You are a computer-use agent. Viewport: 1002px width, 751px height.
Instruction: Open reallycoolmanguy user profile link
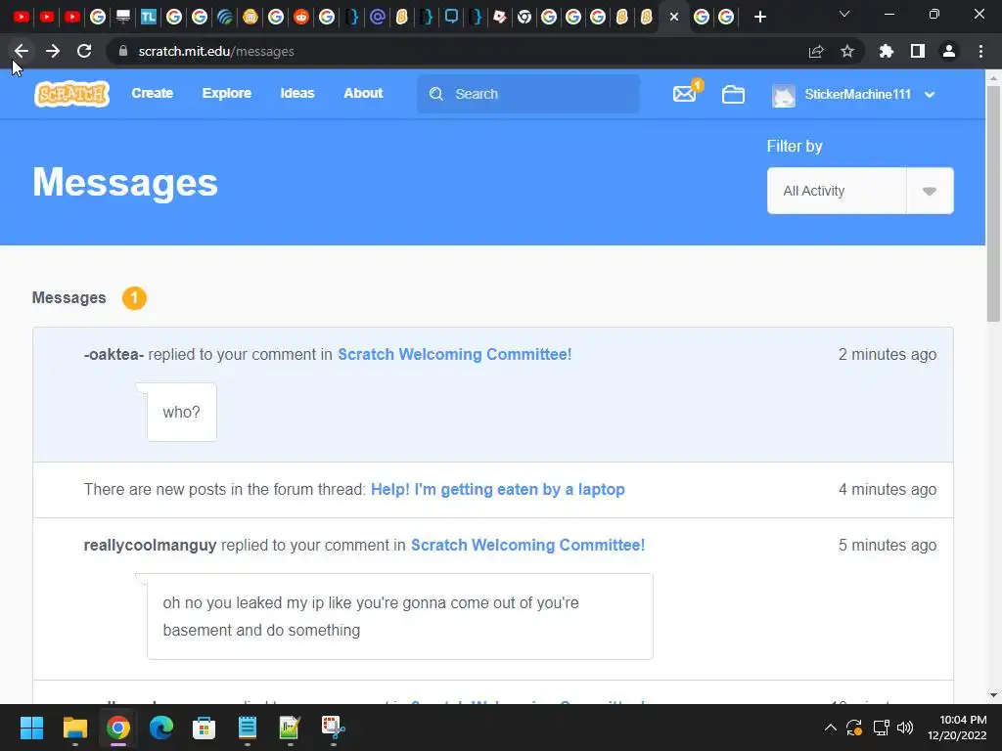click(150, 546)
